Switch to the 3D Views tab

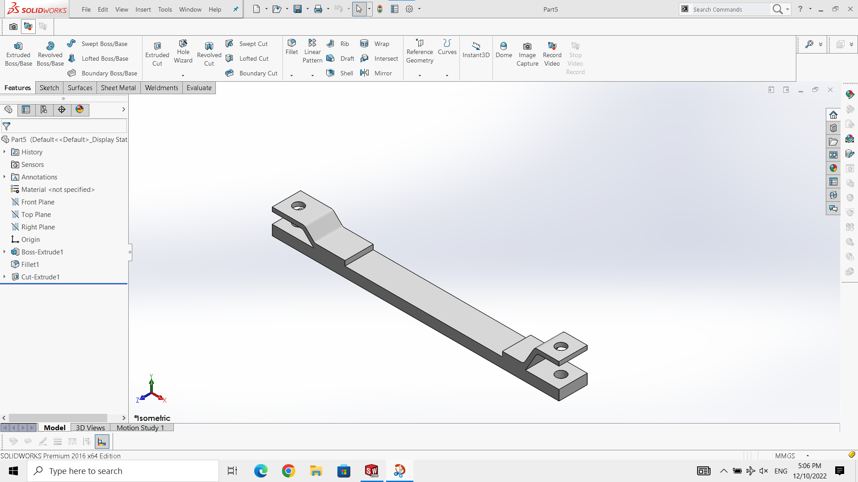pyautogui.click(x=90, y=428)
